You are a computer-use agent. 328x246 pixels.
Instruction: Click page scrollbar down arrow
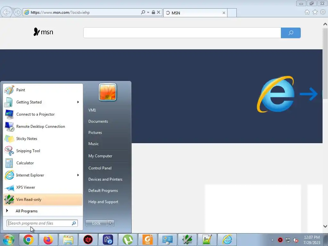coord(325,226)
